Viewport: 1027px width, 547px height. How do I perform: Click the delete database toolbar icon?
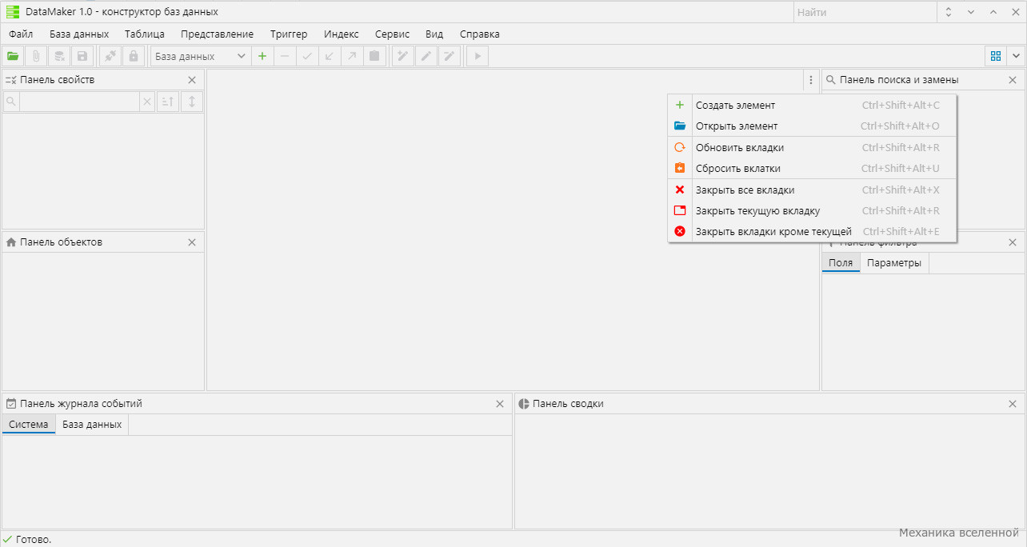[x=59, y=56]
